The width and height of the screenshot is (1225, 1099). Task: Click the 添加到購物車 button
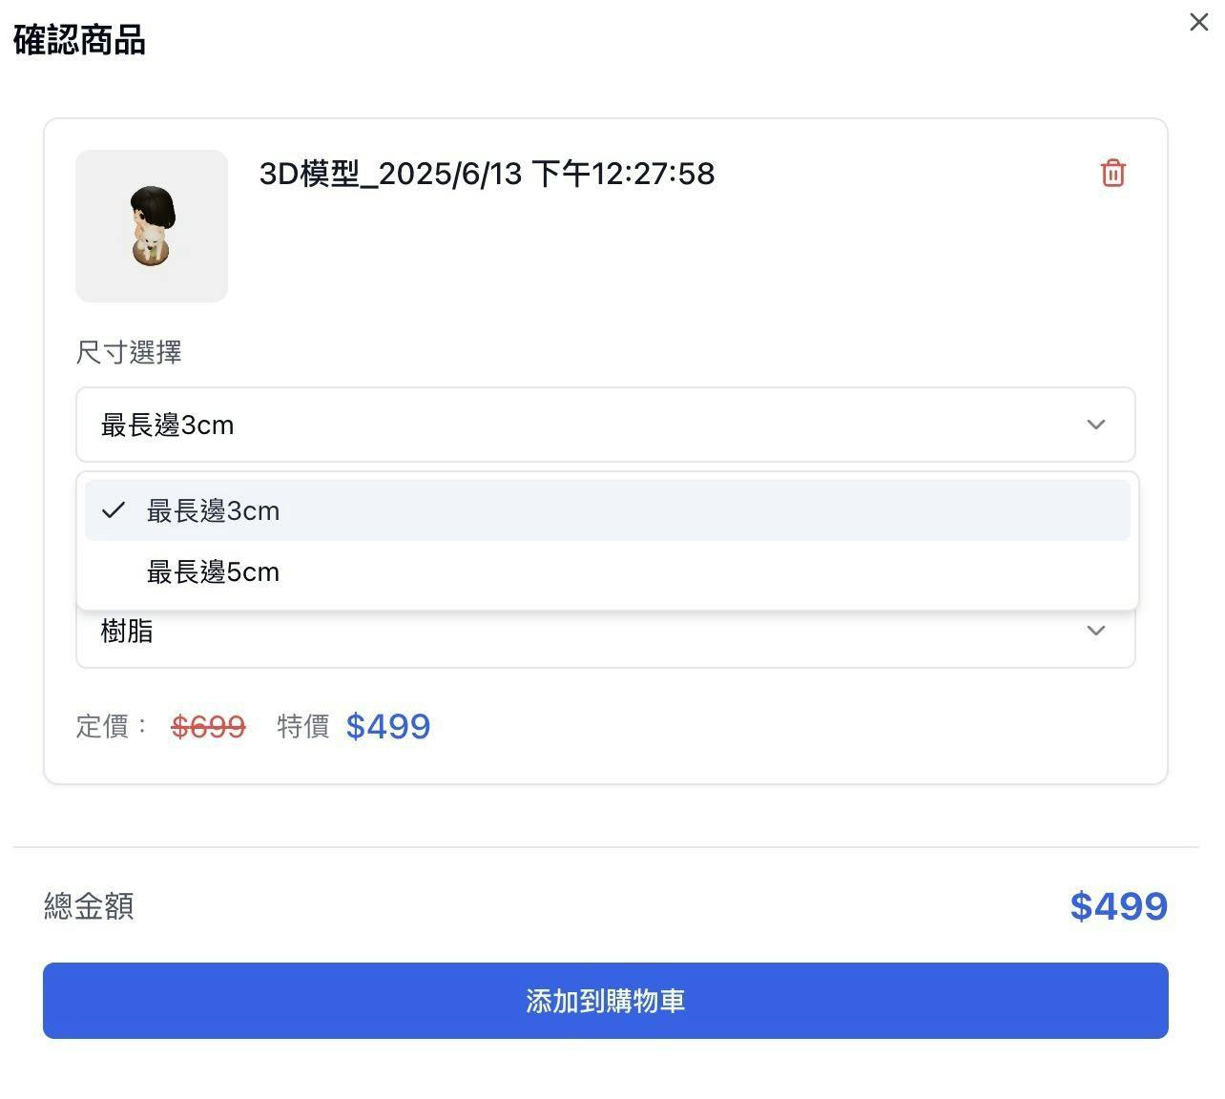tap(606, 1001)
